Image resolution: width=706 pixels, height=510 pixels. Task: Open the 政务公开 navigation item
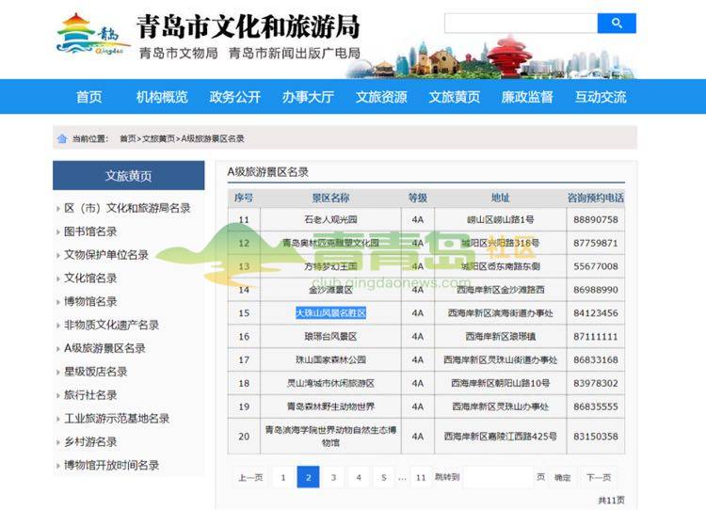click(x=234, y=97)
